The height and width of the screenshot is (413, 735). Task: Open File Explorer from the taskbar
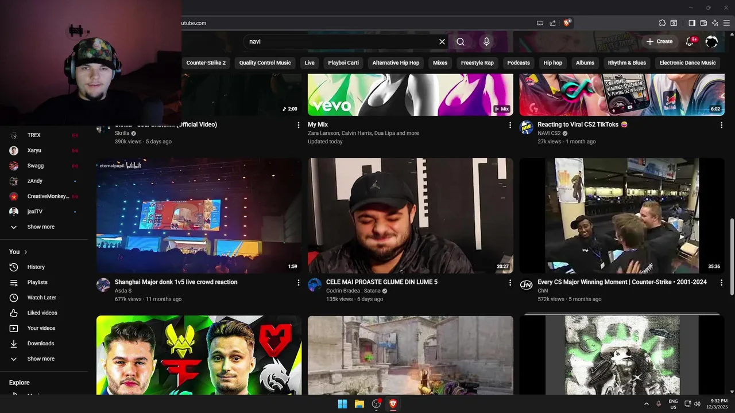point(359,404)
